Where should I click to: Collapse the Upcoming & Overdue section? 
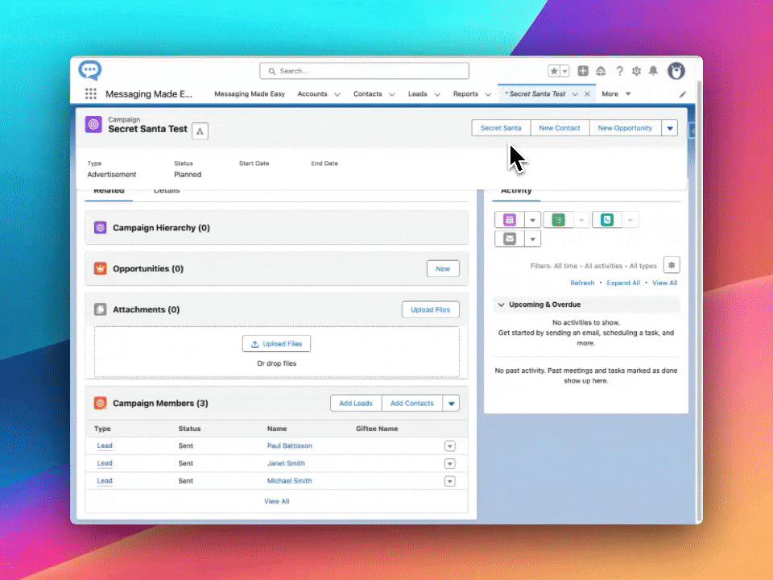click(x=502, y=304)
